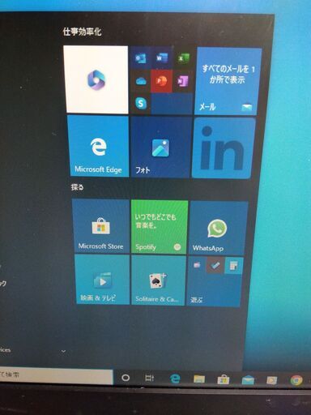Open the Microsoft Edge start tile
311x415 pixels.
click(x=98, y=146)
